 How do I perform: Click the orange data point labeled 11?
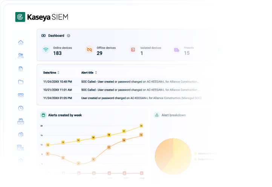coord(109,147)
